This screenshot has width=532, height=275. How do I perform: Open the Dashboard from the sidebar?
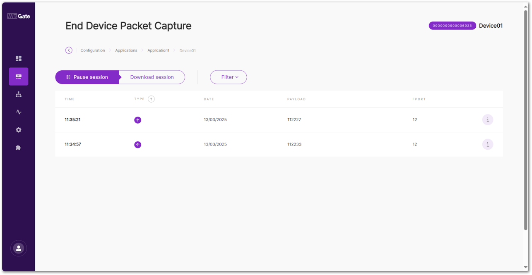tap(18, 58)
